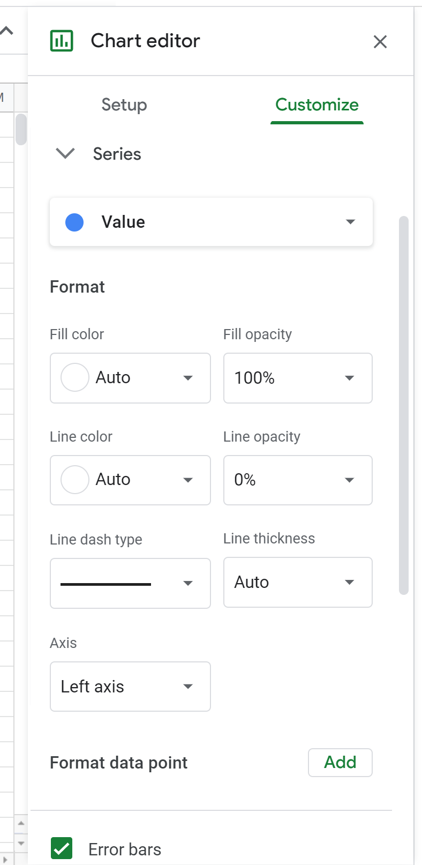Click the blue Value series color dot
The height and width of the screenshot is (865, 422).
coord(74,221)
